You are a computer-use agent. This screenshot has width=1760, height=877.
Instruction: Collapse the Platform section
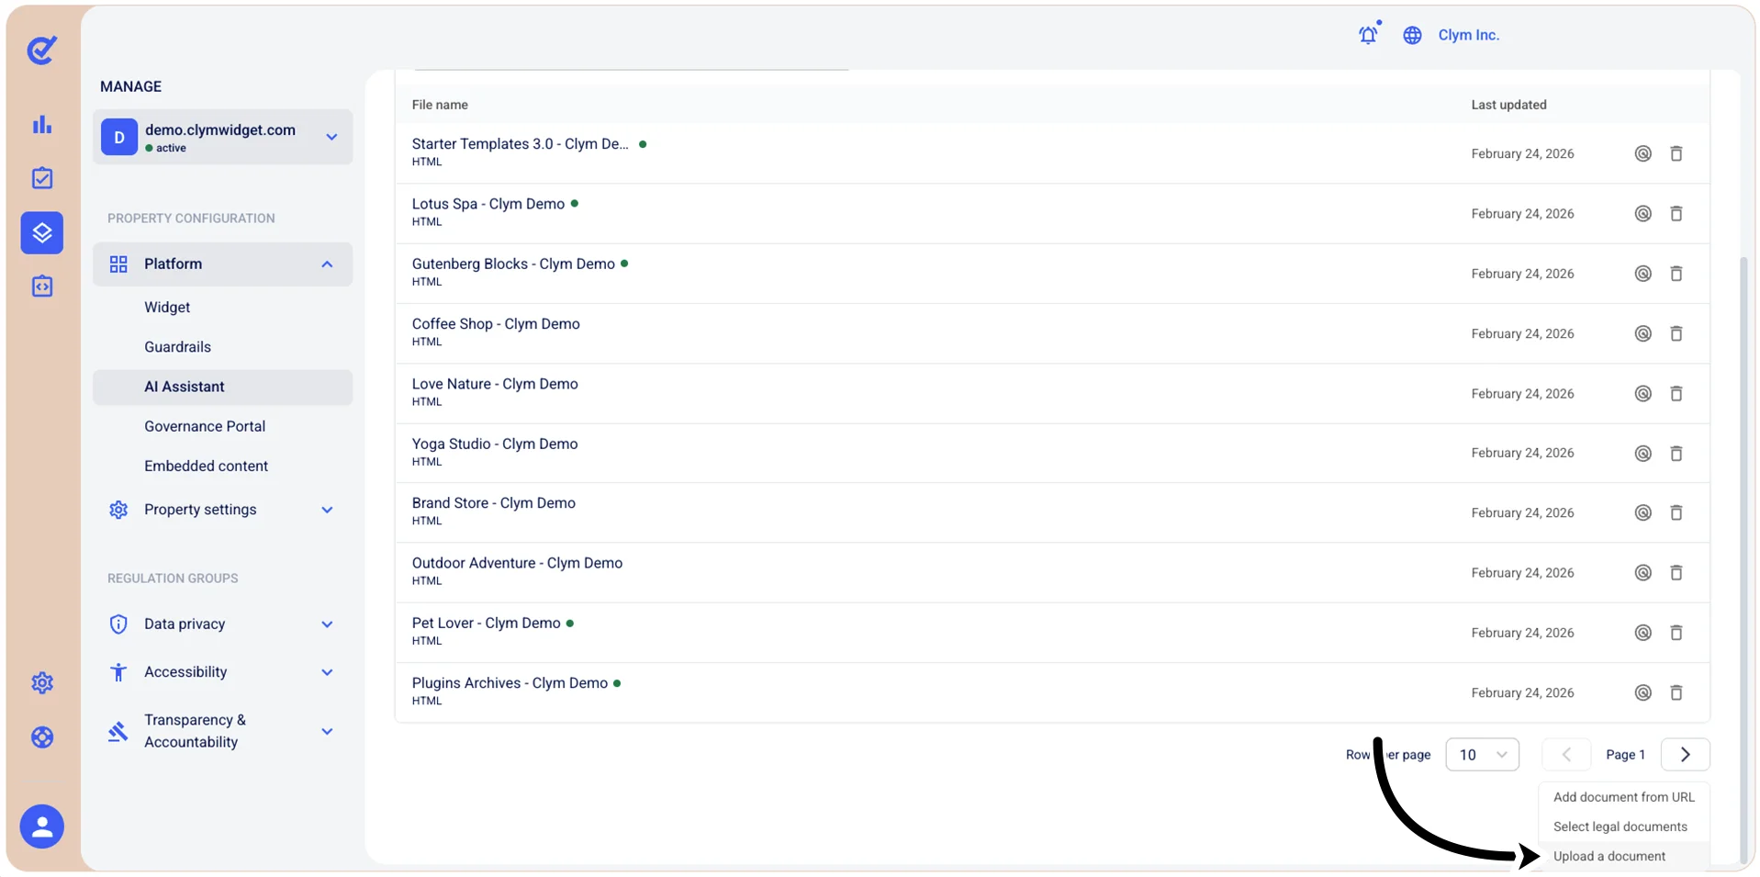click(222, 264)
